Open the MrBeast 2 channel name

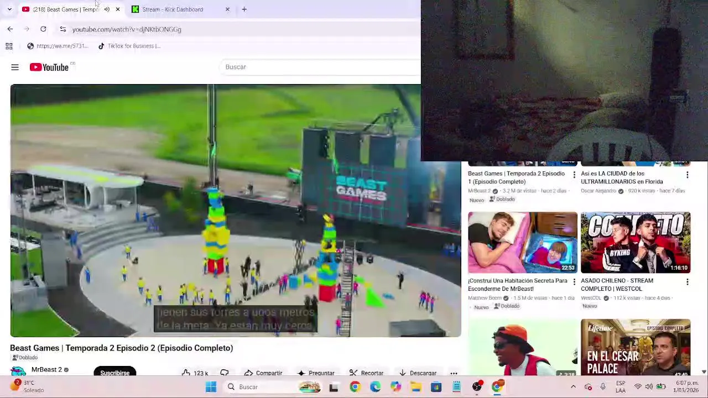[46, 369]
